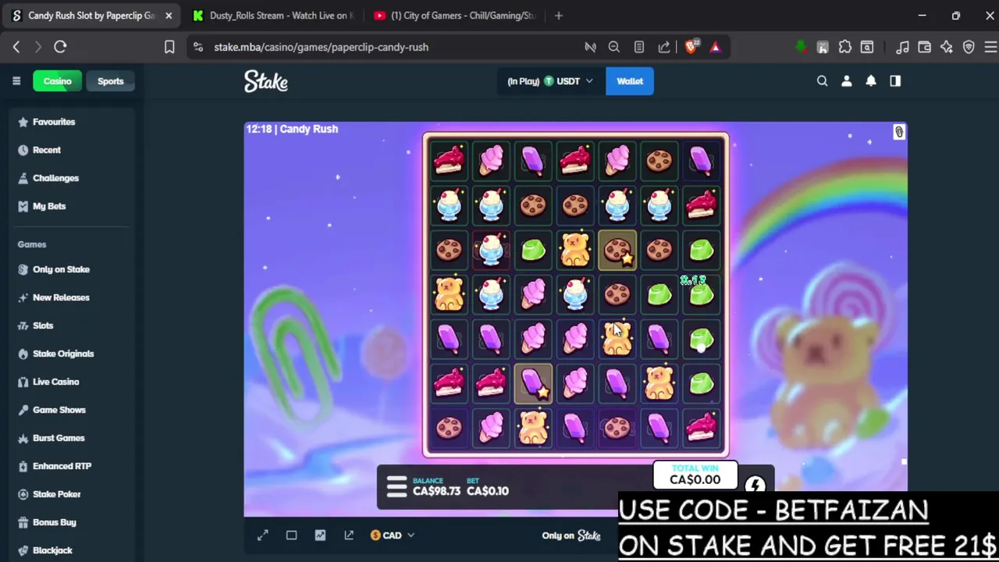Open Brave Rewards triangle icon

[715, 47]
